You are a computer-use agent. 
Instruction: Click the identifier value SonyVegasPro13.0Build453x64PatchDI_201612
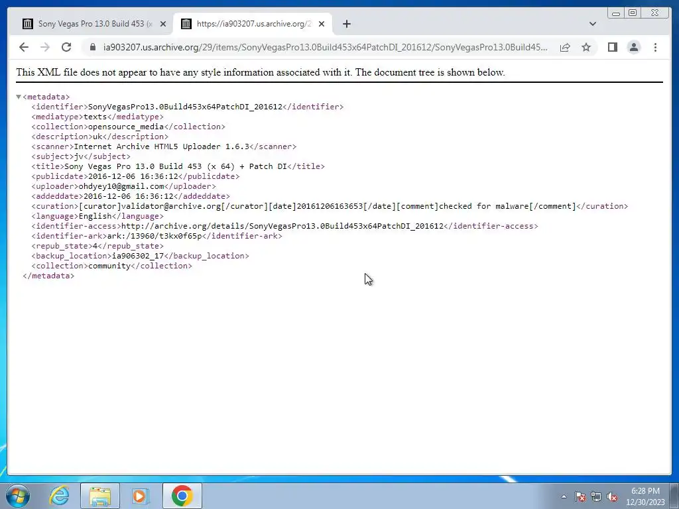pos(186,107)
